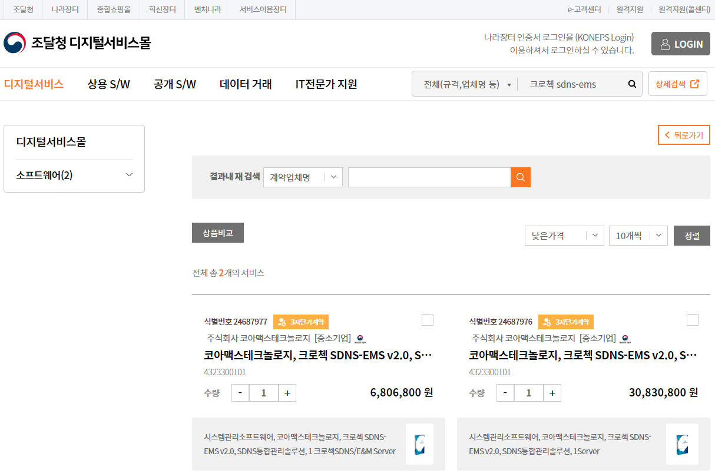
Task: Go to the 조달청 tab in top bar
Action: click(x=24, y=9)
